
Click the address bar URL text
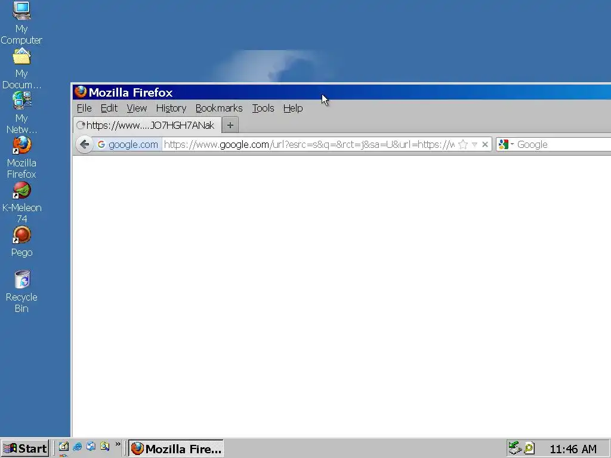[x=309, y=144]
